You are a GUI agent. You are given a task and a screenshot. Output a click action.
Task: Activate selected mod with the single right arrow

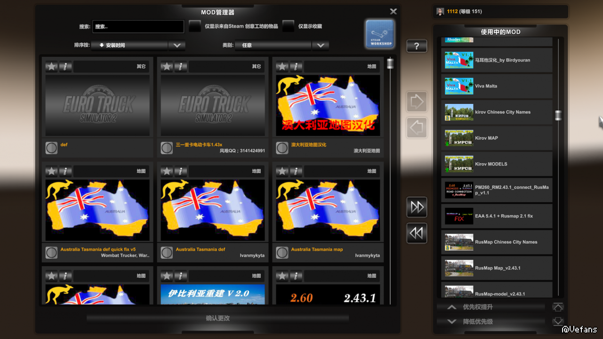pos(417,102)
